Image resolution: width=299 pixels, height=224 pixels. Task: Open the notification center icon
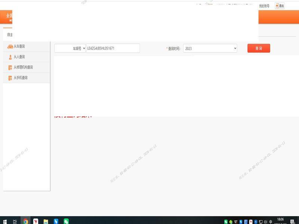click(292, 221)
